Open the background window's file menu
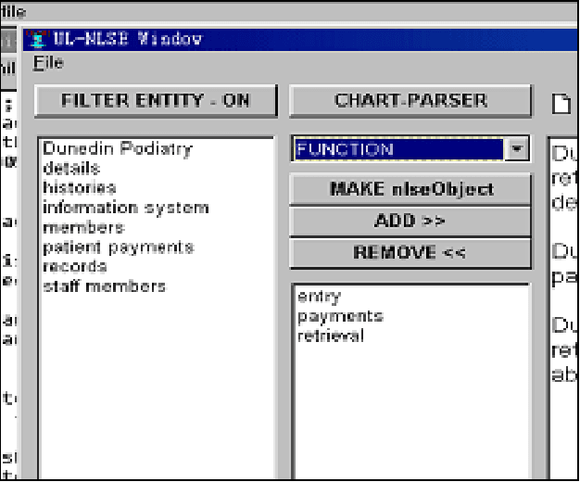The image size is (580, 482). click(13, 10)
